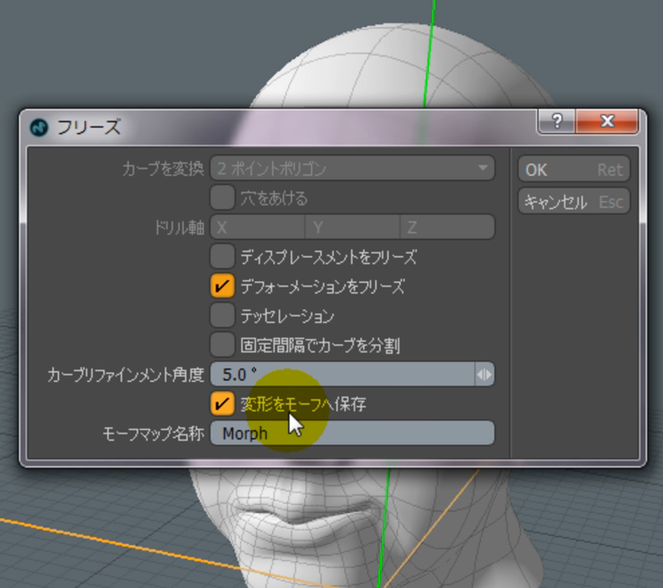
Task: Click the Modo app icon in title bar
Action: (38, 127)
